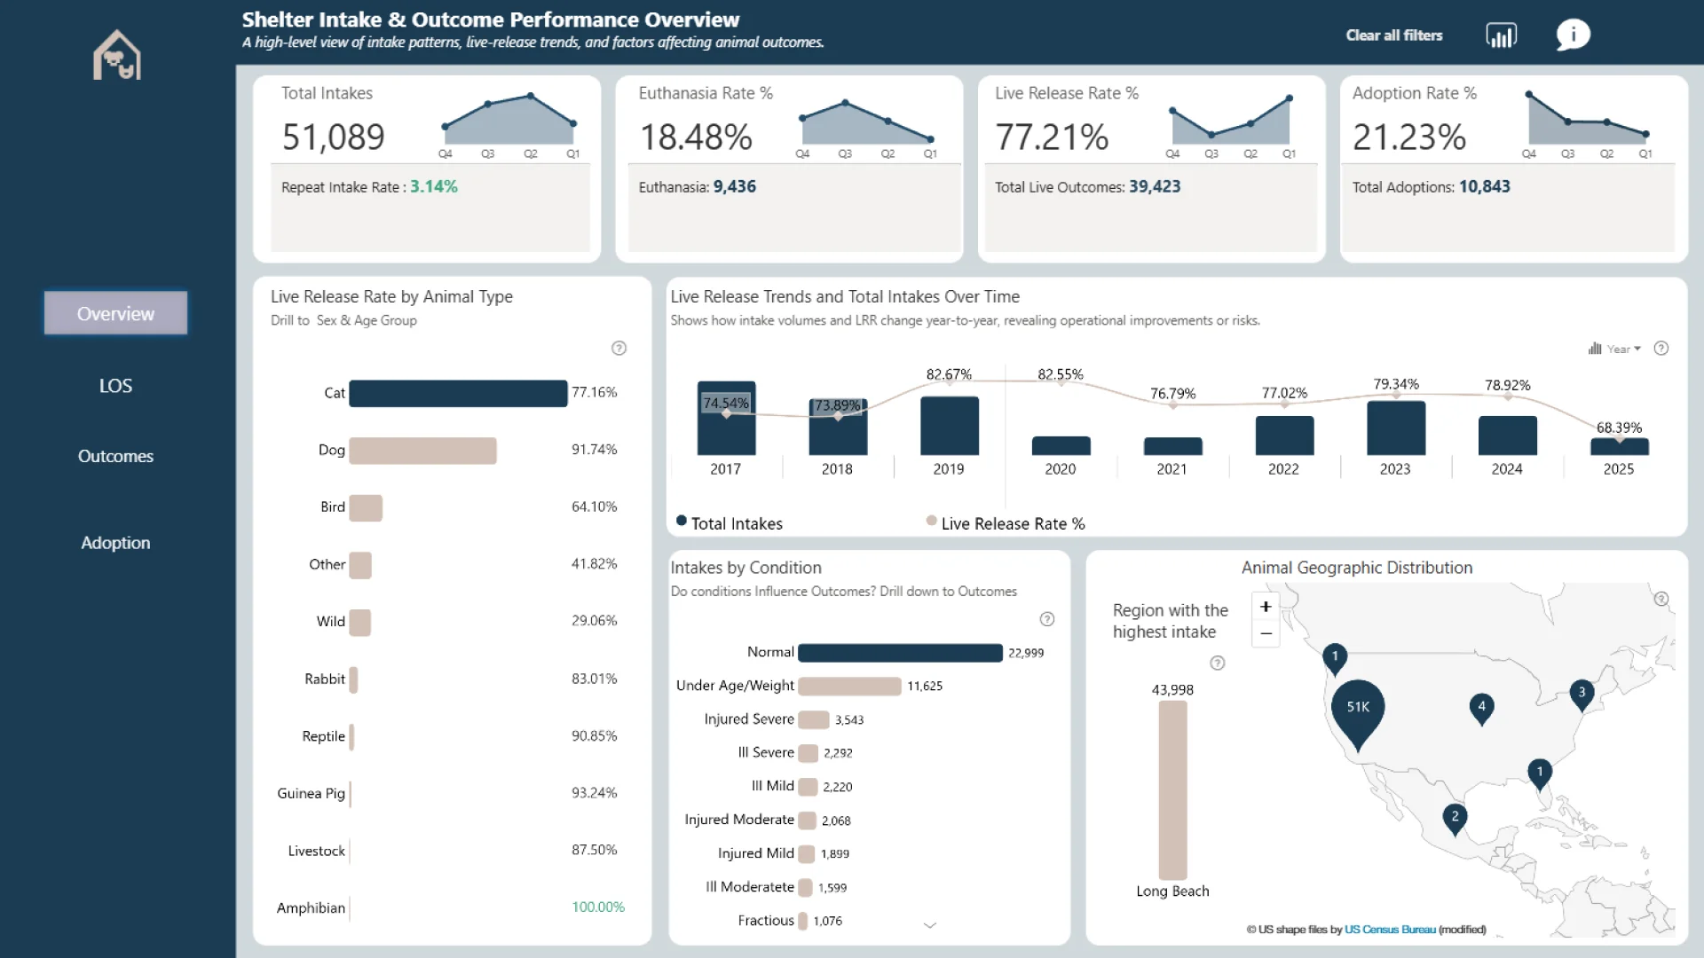Image resolution: width=1704 pixels, height=958 pixels.
Task: Zoom in on the map
Action: tap(1266, 607)
